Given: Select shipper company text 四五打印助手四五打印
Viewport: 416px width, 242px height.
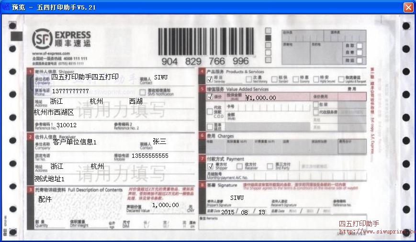Looking at the screenshot, I should coord(85,77).
